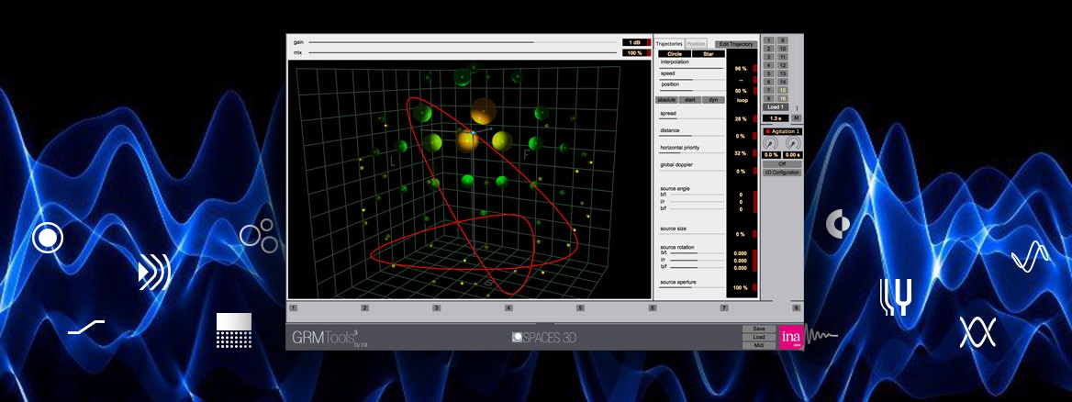The image size is (1072, 402).
Task: Open I/O Configuration
Action: point(782,173)
